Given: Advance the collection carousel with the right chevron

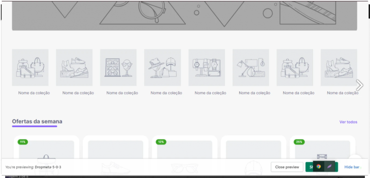Looking at the screenshot, I should [x=359, y=85].
